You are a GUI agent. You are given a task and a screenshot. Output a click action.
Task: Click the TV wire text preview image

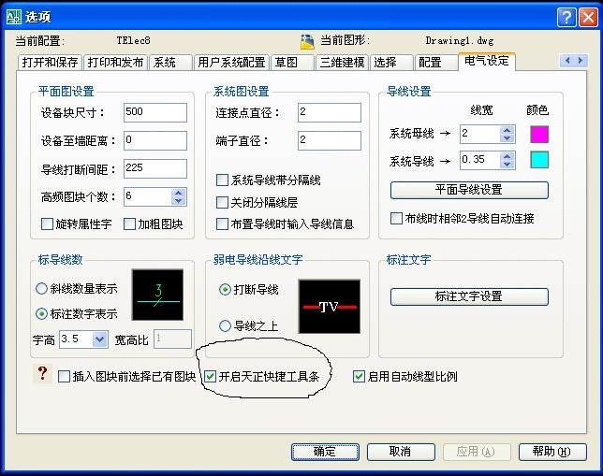330,306
